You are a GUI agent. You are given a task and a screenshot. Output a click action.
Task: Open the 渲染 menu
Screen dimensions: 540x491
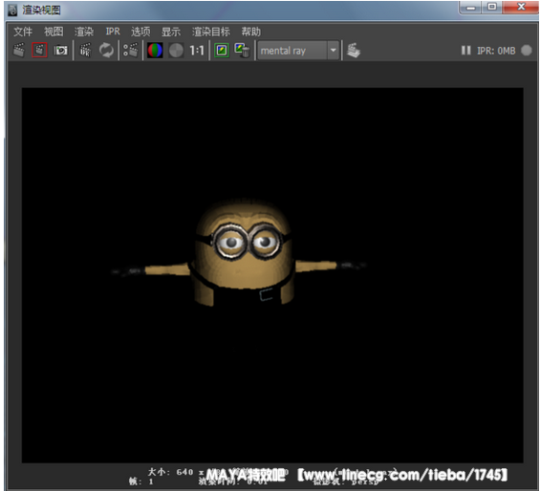pyautogui.click(x=84, y=32)
